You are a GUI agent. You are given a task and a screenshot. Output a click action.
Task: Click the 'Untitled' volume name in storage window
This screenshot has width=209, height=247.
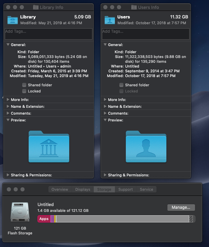pyautogui.click(x=46, y=204)
